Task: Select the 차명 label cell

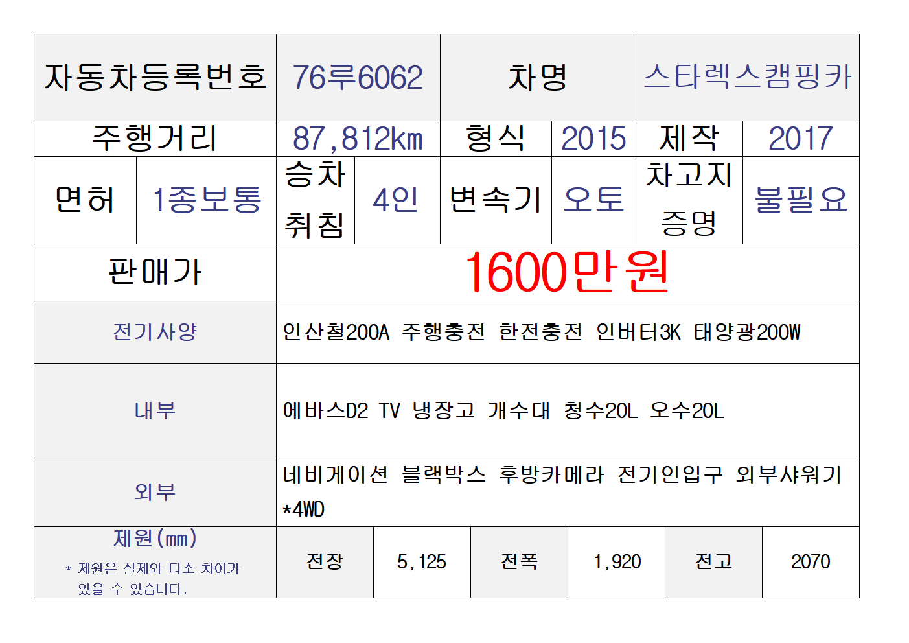Action: (x=537, y=78)
